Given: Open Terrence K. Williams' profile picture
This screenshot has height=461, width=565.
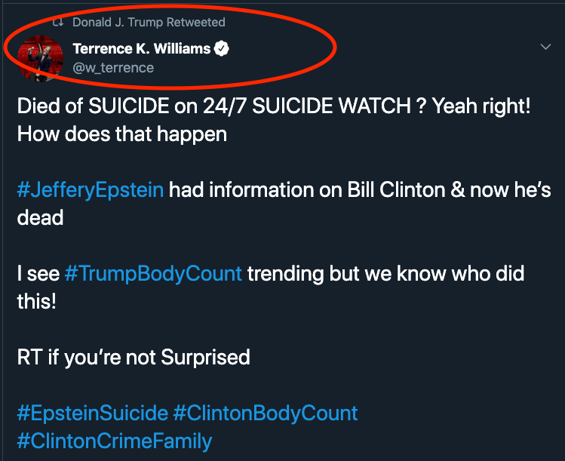Looking at the screenshot, I should click(38, 59).
